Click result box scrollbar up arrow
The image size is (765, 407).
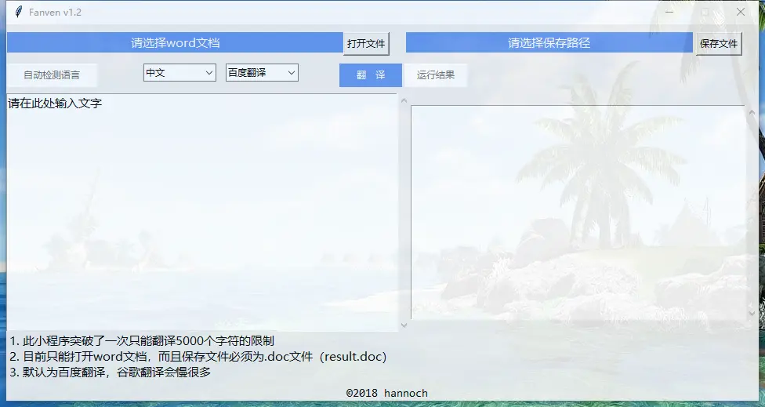[x=752, y=113]
